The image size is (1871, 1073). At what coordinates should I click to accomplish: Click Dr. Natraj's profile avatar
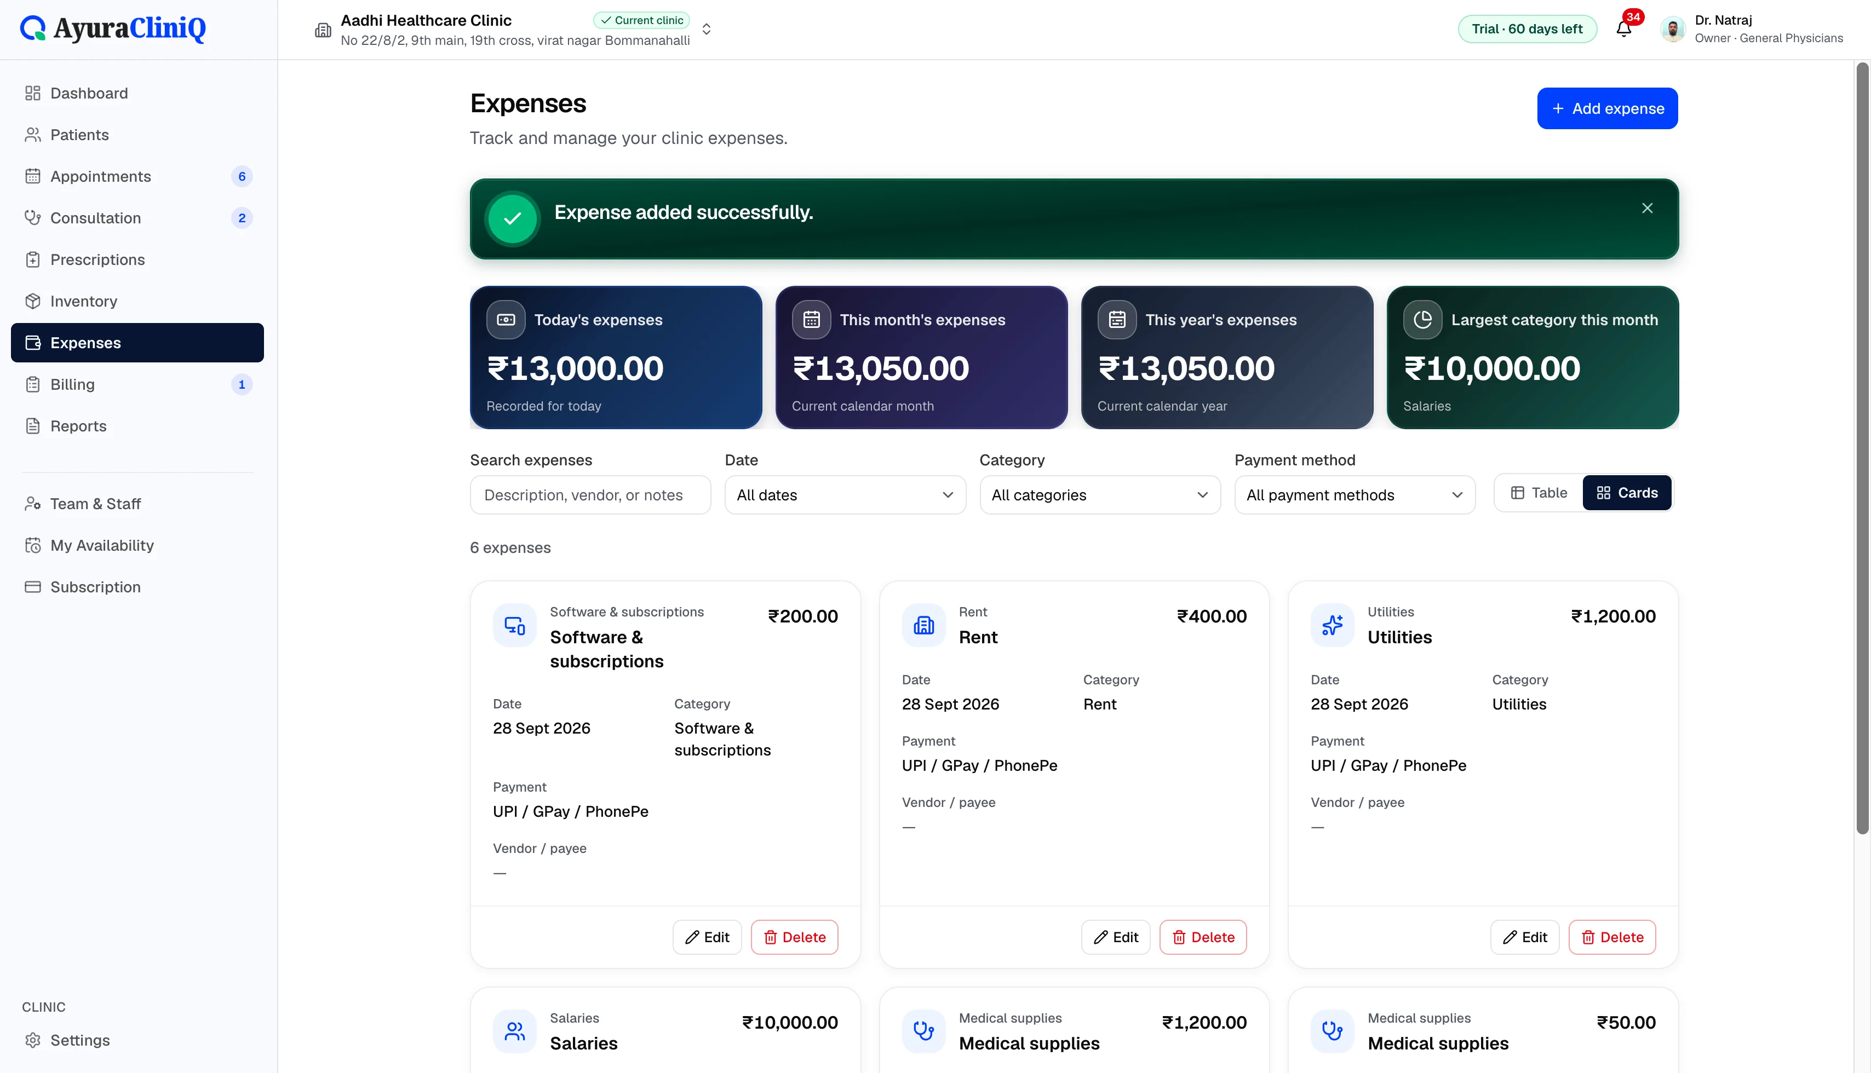(x=1673, y=30)
